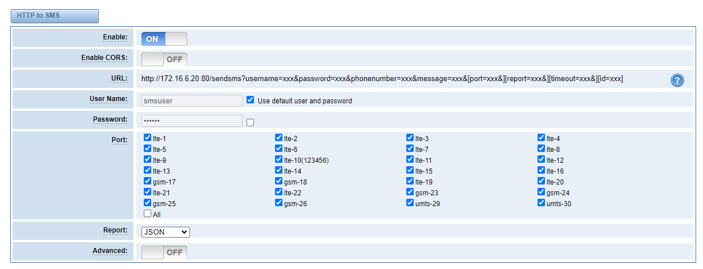
Task: Click the User Name smsuser field
Action: pyautogui.click(x=192, y=101)
